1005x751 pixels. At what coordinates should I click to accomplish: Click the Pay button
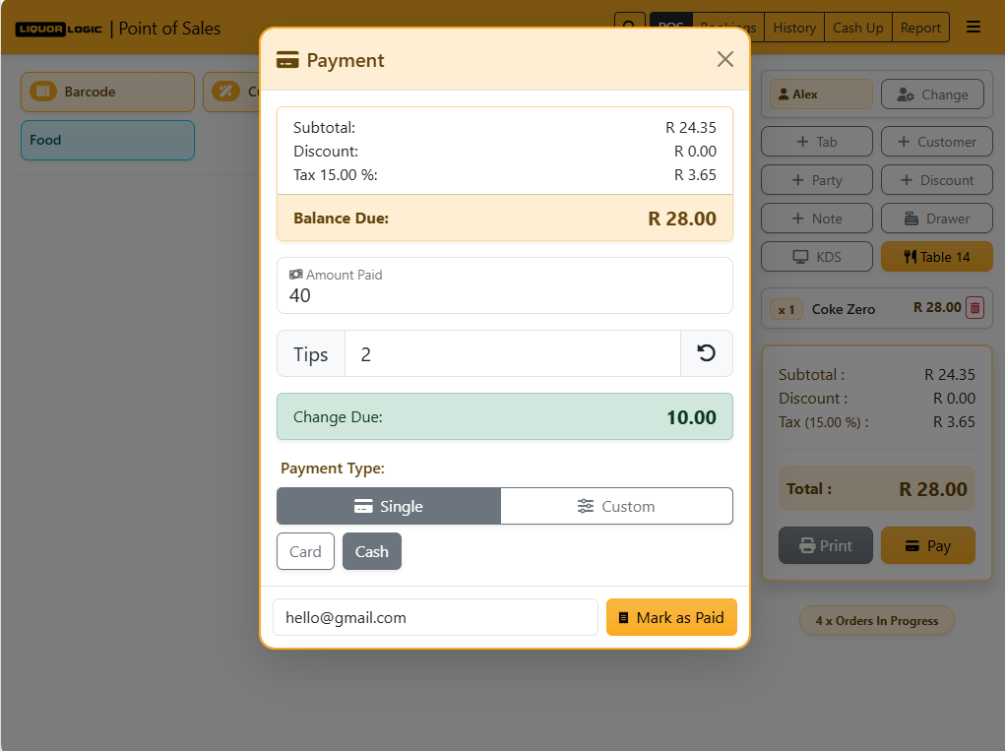[928, 545]
